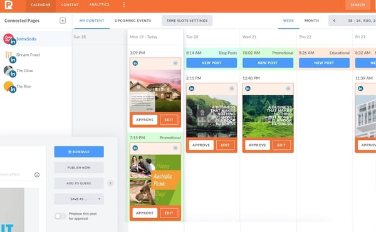
Task: Edit the Wednesday 12:40 PM post
Action: [x=281, y=145]
